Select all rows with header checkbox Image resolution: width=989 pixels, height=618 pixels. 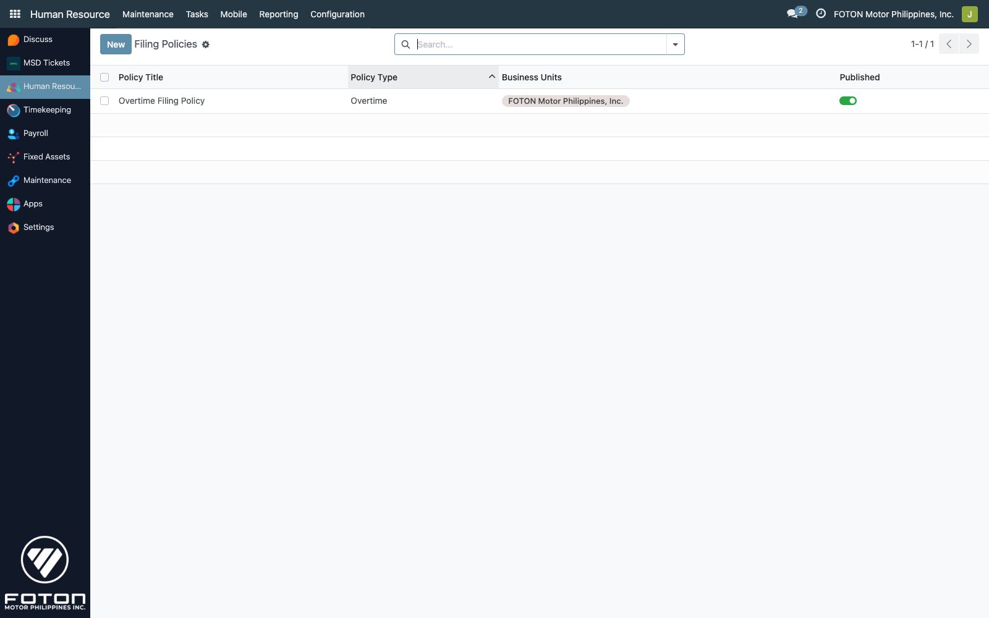click(x=104, y=77)
